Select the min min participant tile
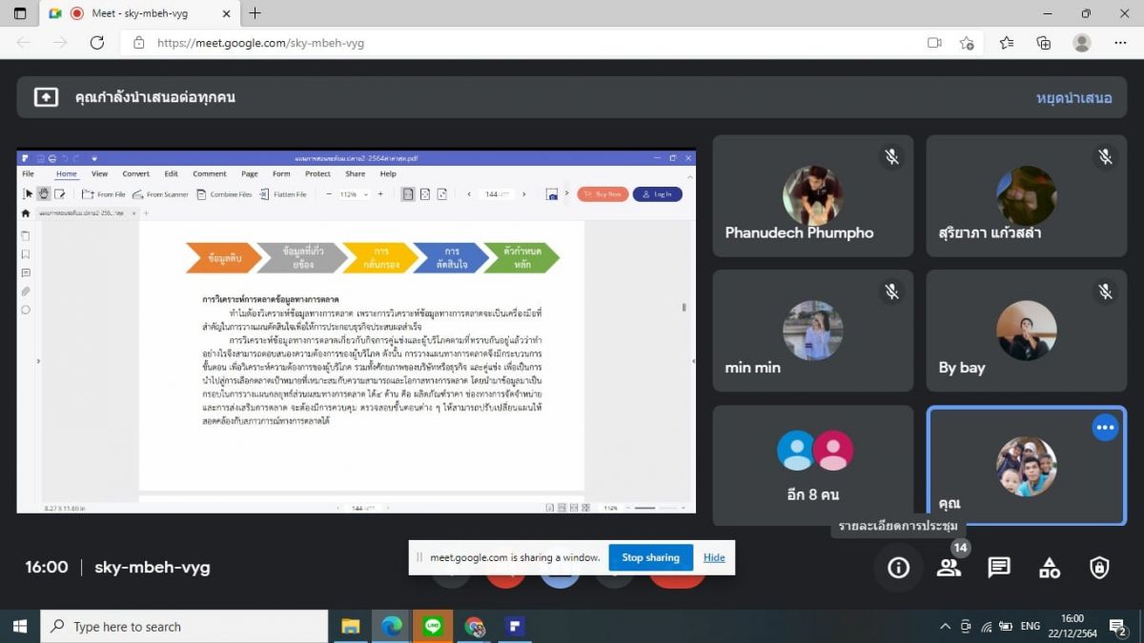 (x=812, y=331)
